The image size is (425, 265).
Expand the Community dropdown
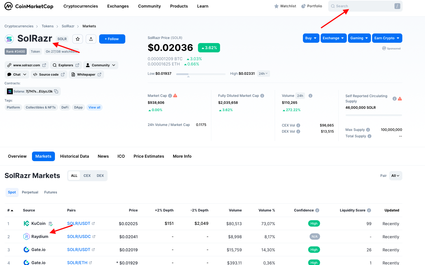101,65
